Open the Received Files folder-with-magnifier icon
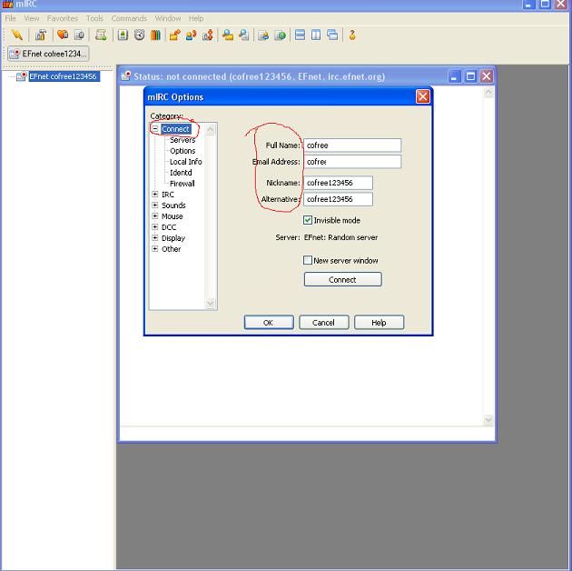Image resolution: width=572 pixels, height=571 pixels. (228, 35)
